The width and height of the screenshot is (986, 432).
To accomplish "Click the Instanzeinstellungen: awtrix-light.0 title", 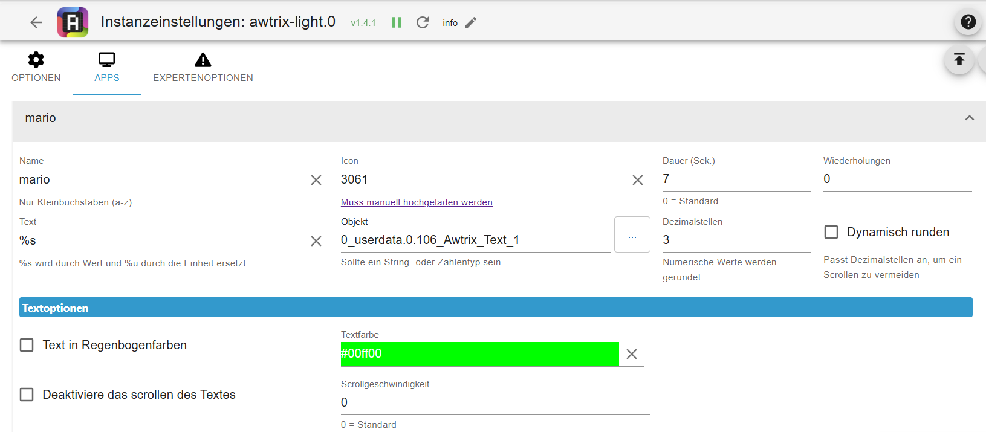I will tap(218, 22).
